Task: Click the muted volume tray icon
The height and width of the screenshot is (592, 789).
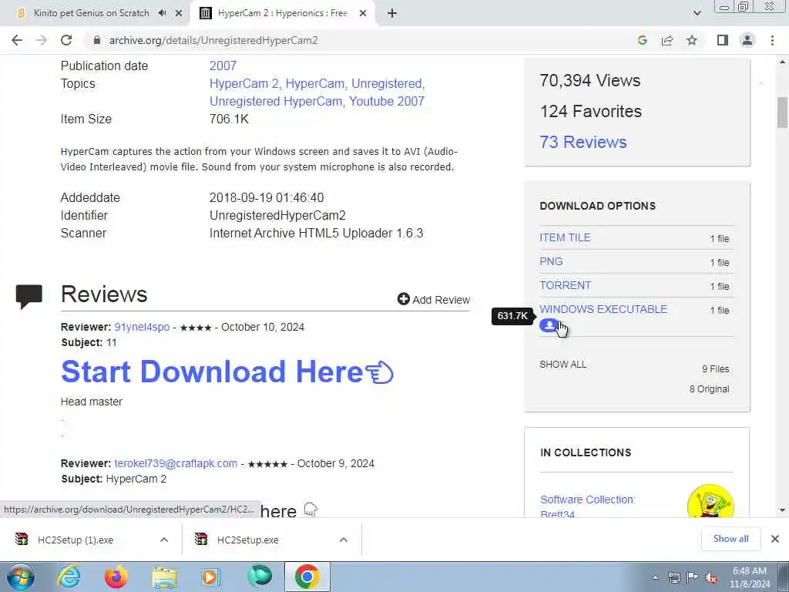Action: 711,577
